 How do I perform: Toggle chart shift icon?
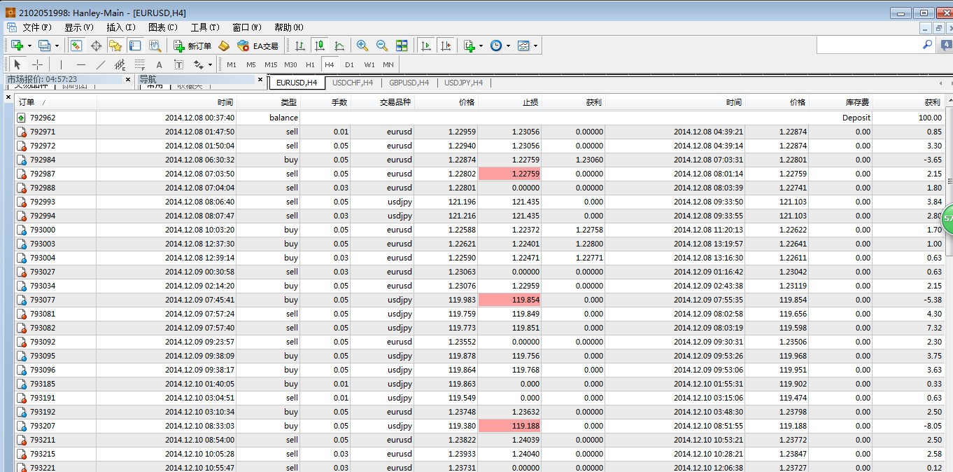(445, 46)
